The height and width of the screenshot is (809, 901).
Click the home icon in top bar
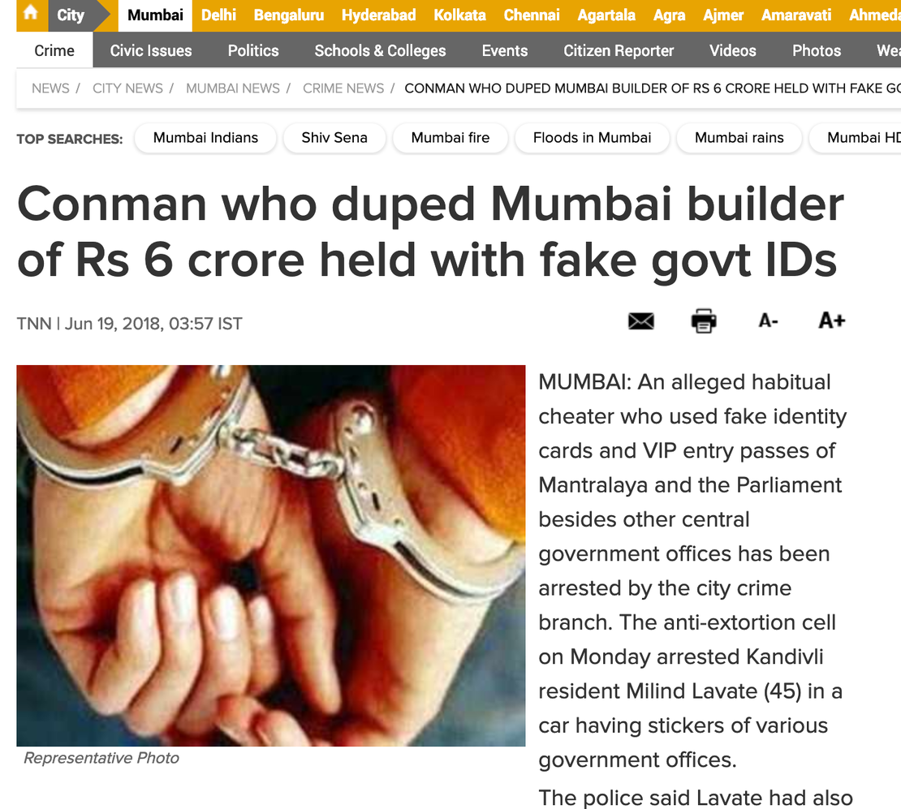[31, 13]
